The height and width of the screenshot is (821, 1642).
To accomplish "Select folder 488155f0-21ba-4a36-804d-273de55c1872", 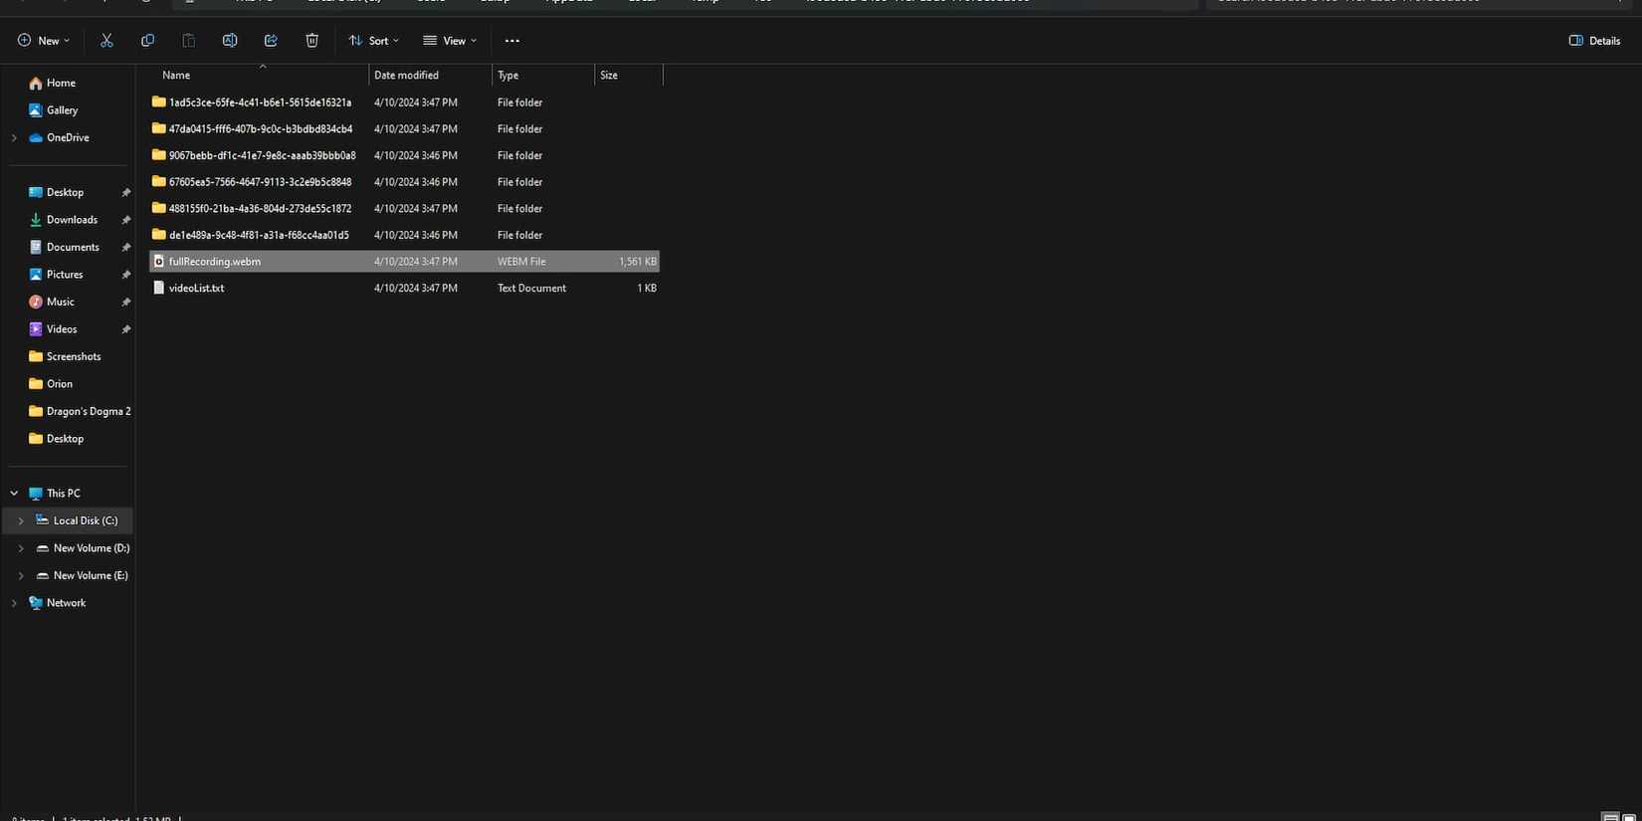I will (404, 209).
